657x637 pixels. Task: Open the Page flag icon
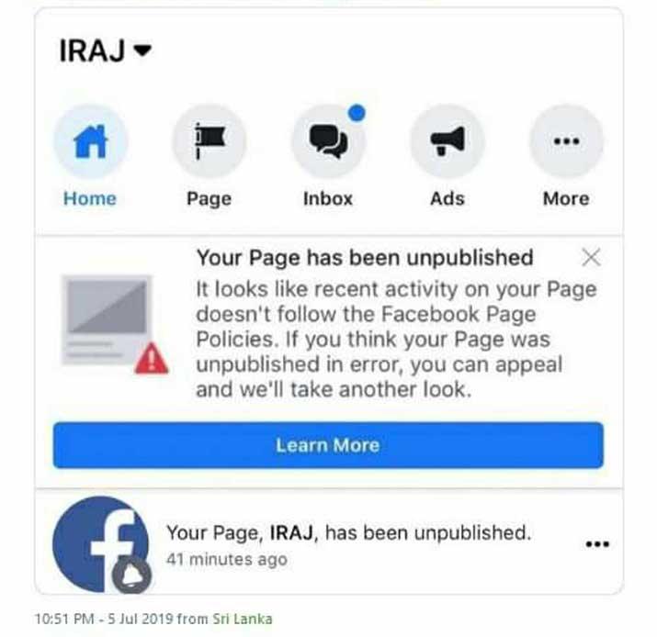[210, 141]
